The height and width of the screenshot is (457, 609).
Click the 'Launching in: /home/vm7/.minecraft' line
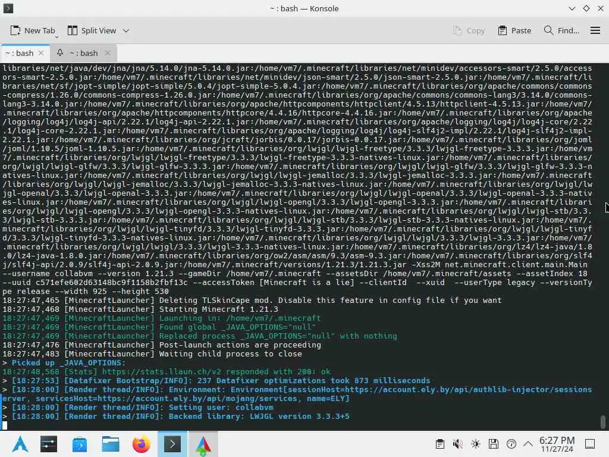tap(162, 318)
